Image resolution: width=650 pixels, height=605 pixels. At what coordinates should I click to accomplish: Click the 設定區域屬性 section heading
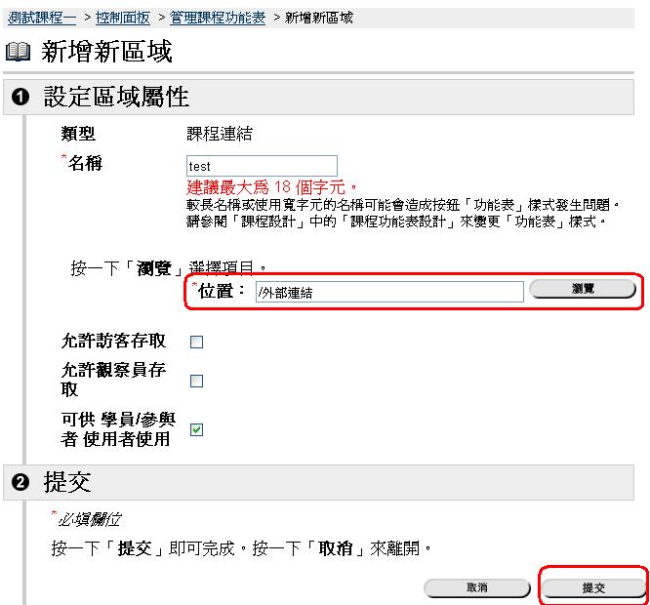point(116,97)
